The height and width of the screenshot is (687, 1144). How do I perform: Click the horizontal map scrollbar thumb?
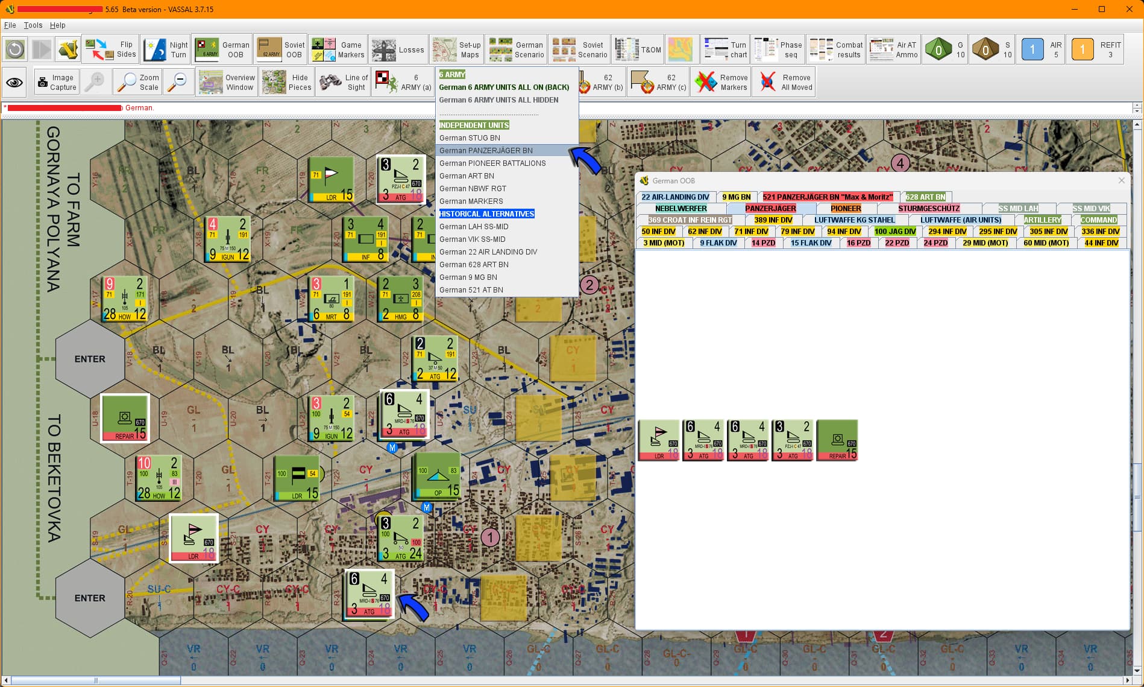pyautogui.click(x=96, y=680)
